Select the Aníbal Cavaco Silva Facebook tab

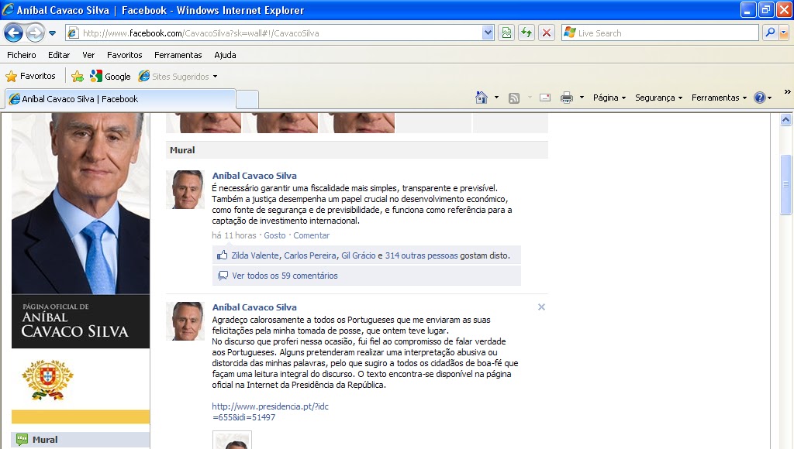(120, 99)
